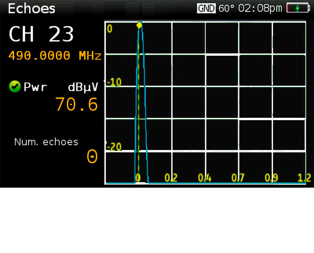Click the 70.6 power reading
The height and width of the screenshot is (253, 314).
(77, 104)
